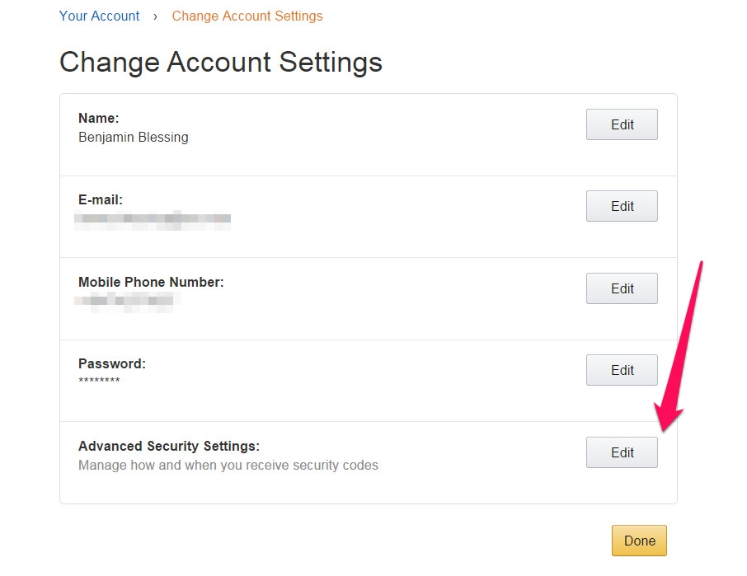Image resolution: width=747 pixels, height=576 pixels.
Task: Open the Your Account breadcrumb link
Action: [99, 16]
